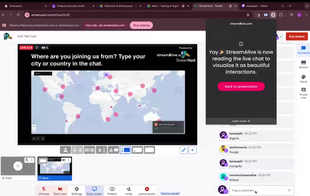Send the comment with arrow icon
Image resolution: width=310 pixels, height=196 pixels.
click(290, 191)
